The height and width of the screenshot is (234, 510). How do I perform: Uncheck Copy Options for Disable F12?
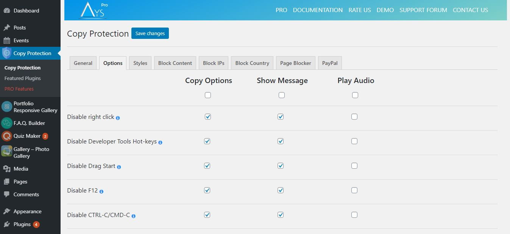[207, 190]
